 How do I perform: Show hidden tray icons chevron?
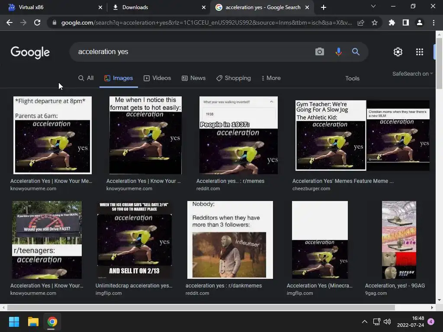365,322
